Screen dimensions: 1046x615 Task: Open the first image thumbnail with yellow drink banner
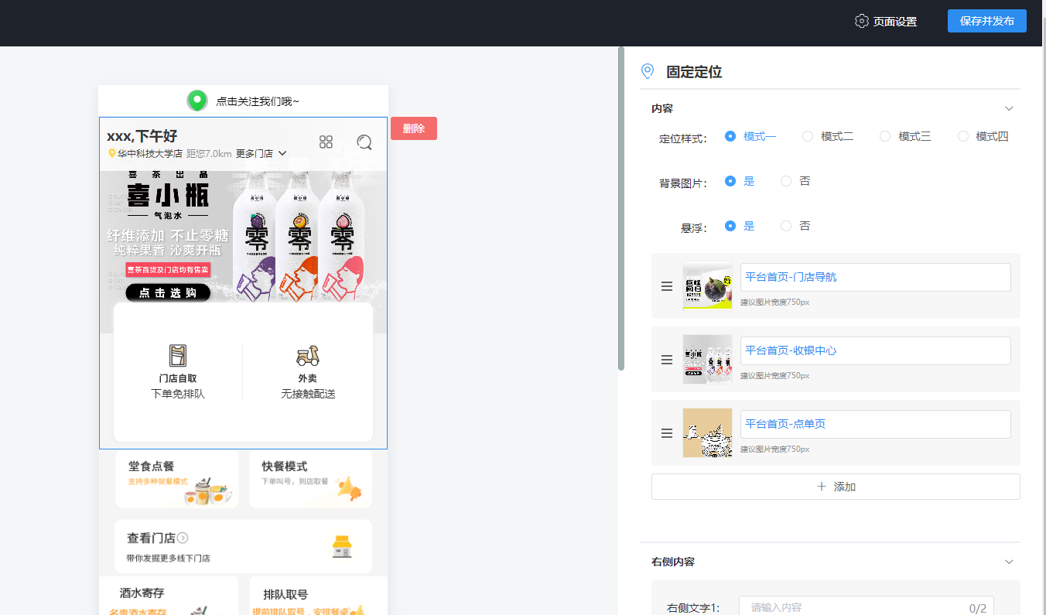(707, 286)
